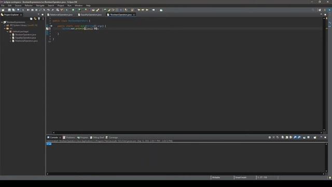Click Remove All Terminated Launches in Console

[278, 137]
